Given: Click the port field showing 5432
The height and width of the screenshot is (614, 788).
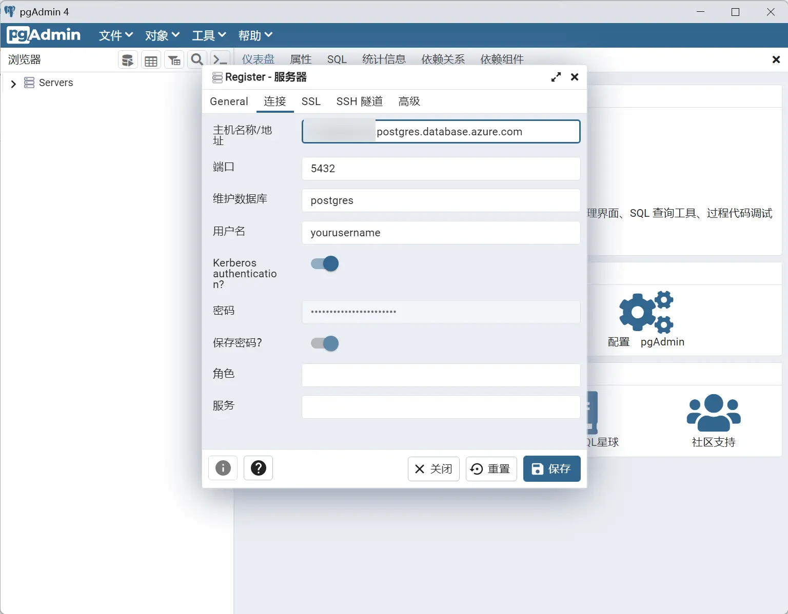Looking at the screenshot, I should click(x=441, y=169).
